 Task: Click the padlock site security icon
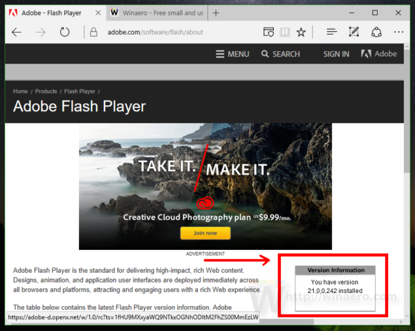tap(93, 33)
